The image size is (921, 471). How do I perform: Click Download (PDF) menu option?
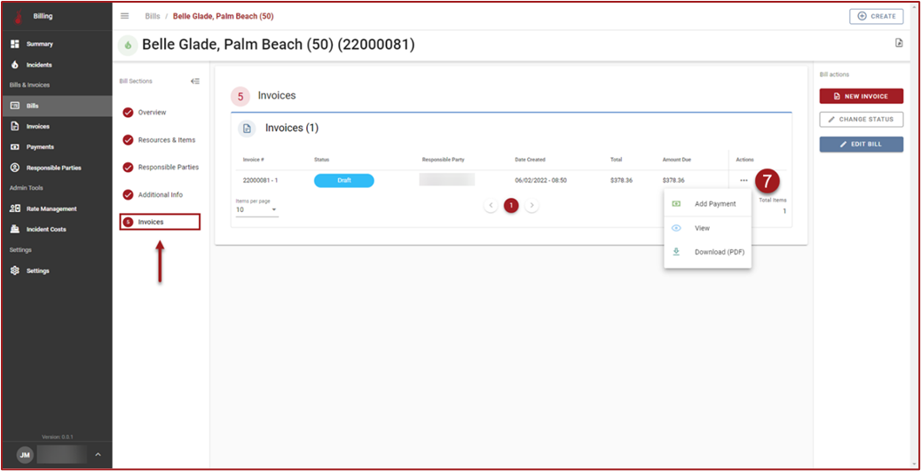pyautogui.click(x=719, y=252)
